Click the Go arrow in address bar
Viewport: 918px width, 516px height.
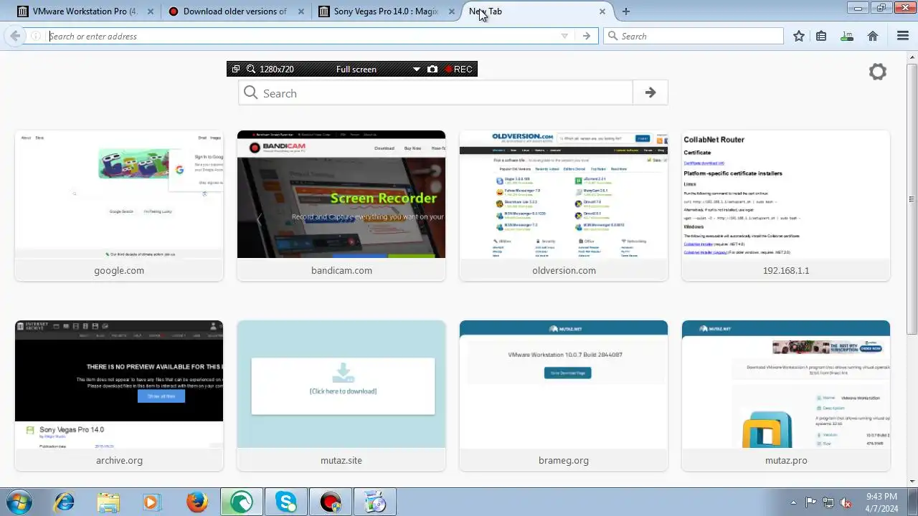(587, 36)
